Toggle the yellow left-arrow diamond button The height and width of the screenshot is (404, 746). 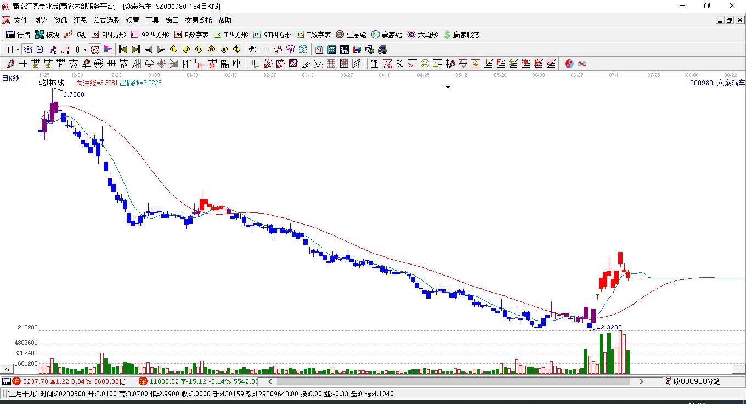point(173,49)
